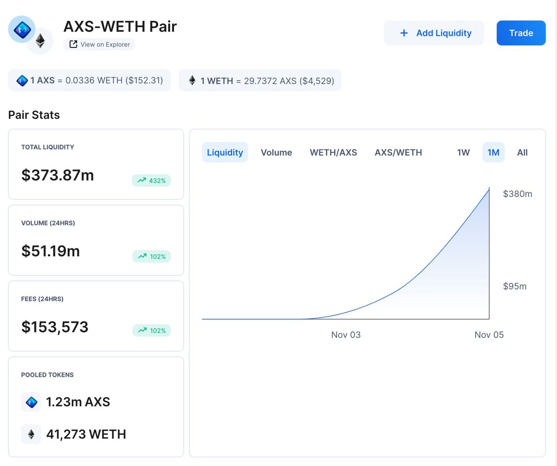This screenshot has width=557, height=466.
Task: Click the 1 AXS = 0.0336 WETH chip
Action: 90,80
